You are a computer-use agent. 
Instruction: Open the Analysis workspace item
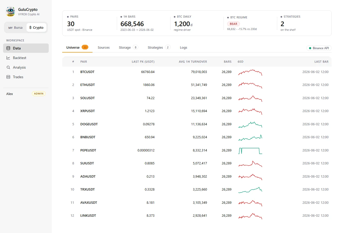(26, 67)
